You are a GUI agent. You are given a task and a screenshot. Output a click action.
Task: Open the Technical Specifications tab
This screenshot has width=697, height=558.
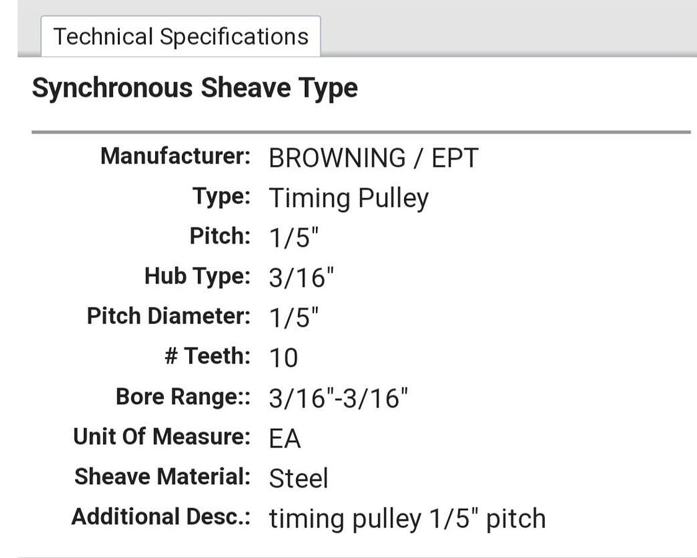181,37
